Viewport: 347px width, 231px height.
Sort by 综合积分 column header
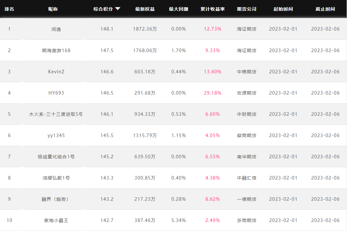tap(103, 9)
